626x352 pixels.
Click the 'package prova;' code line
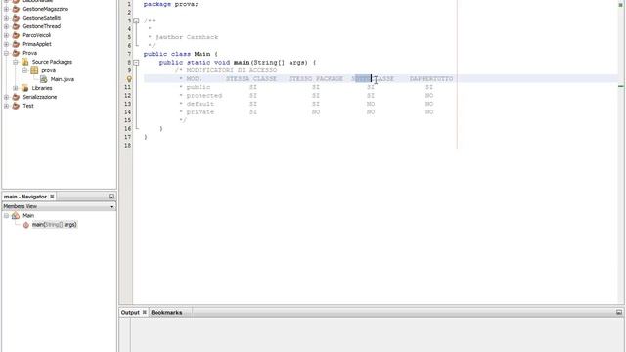[x=170, y=4]
